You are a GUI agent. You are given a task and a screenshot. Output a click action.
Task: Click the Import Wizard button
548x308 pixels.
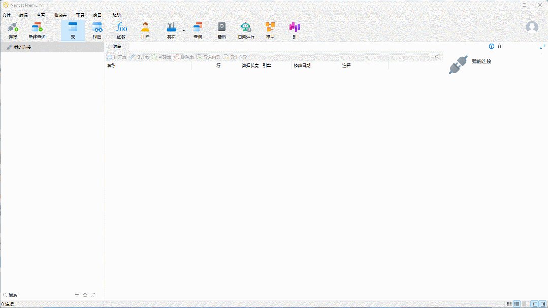coord(209,57)
